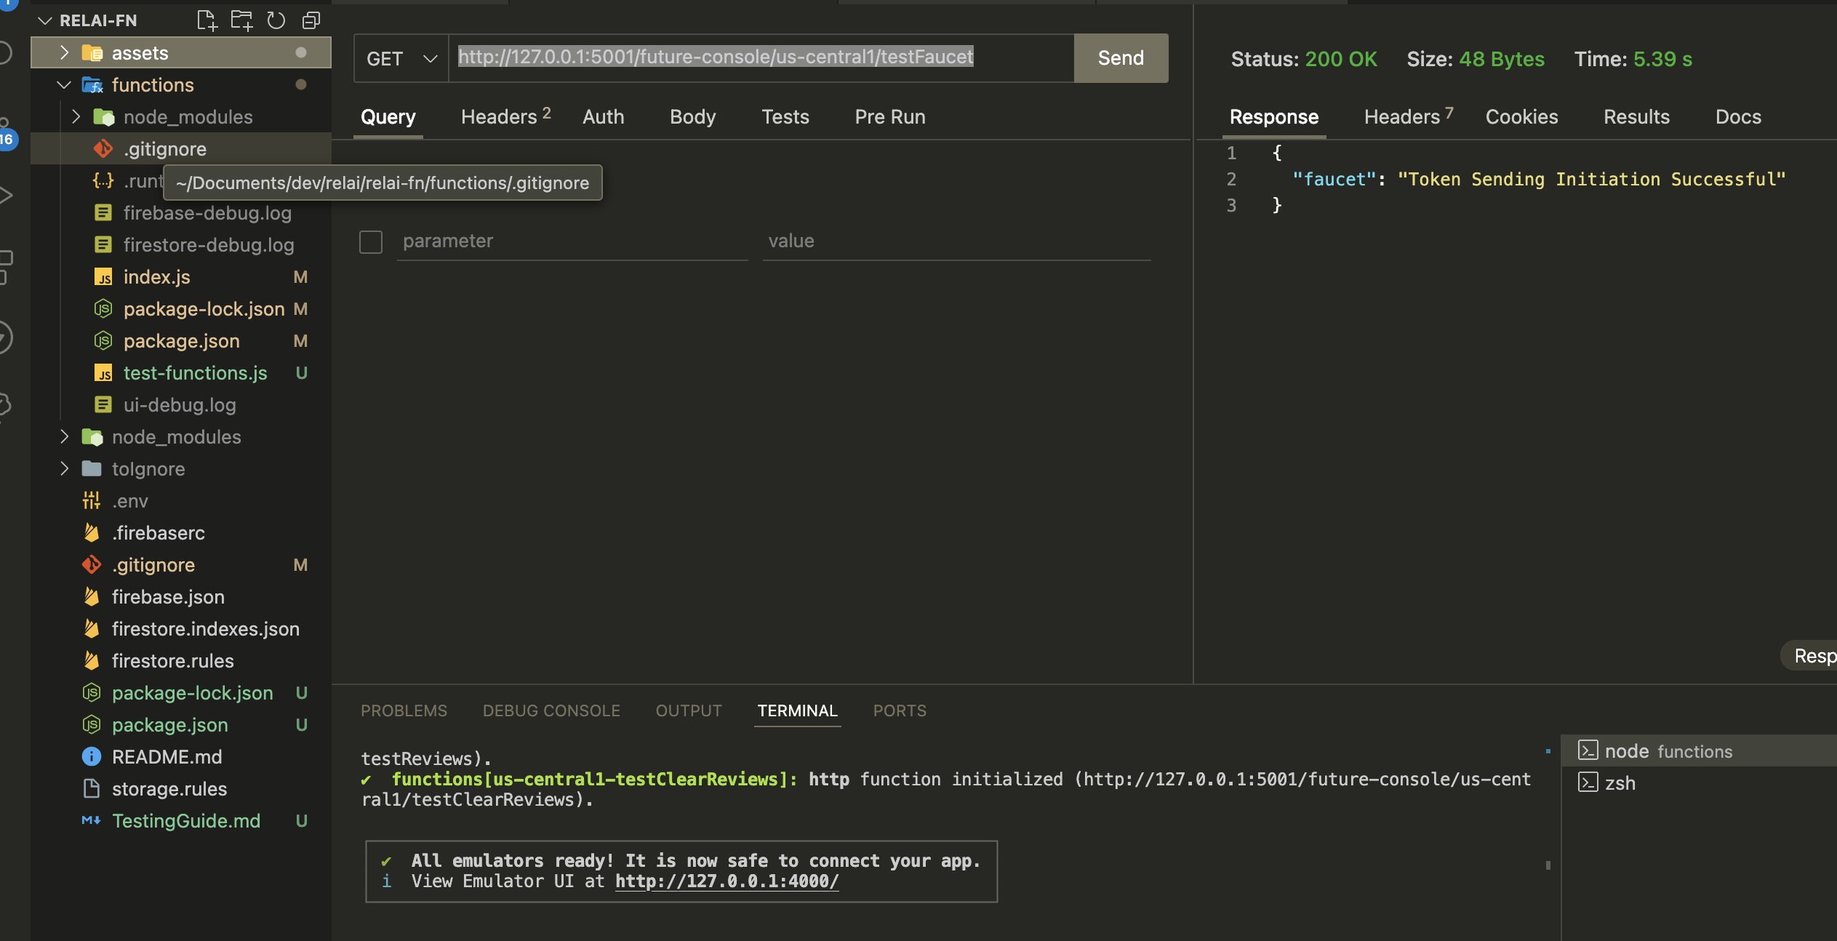
Task: Expand the assets folder
Action: point(64,52)
